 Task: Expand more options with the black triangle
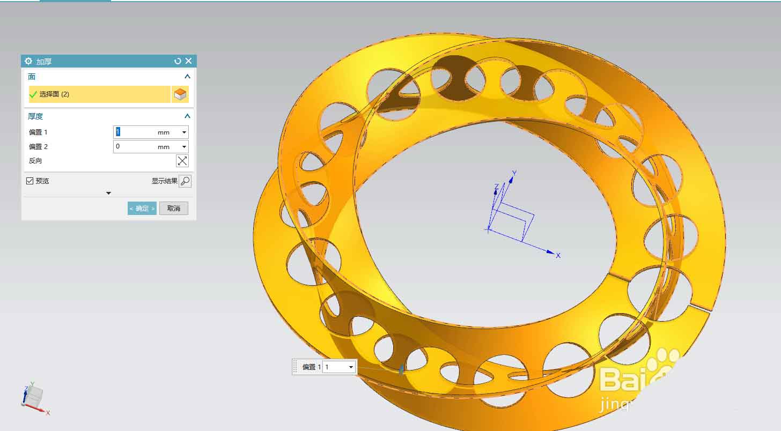109,193
